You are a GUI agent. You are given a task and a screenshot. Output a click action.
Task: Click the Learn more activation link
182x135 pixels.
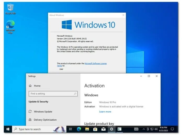point(105,112)
